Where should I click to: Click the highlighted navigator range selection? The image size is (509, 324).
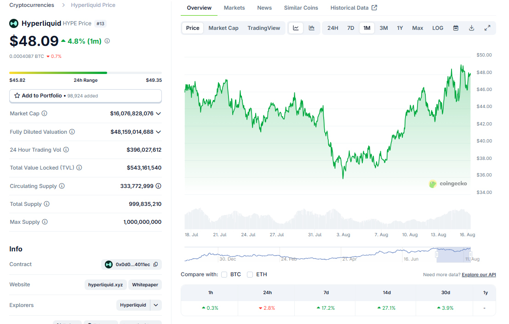pyautogui.click(x=453, y=255)
